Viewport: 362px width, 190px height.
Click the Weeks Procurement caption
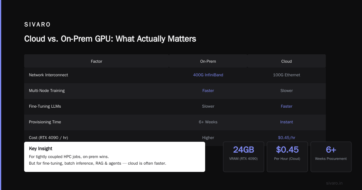pyautogui.click(x=331, y=159)
